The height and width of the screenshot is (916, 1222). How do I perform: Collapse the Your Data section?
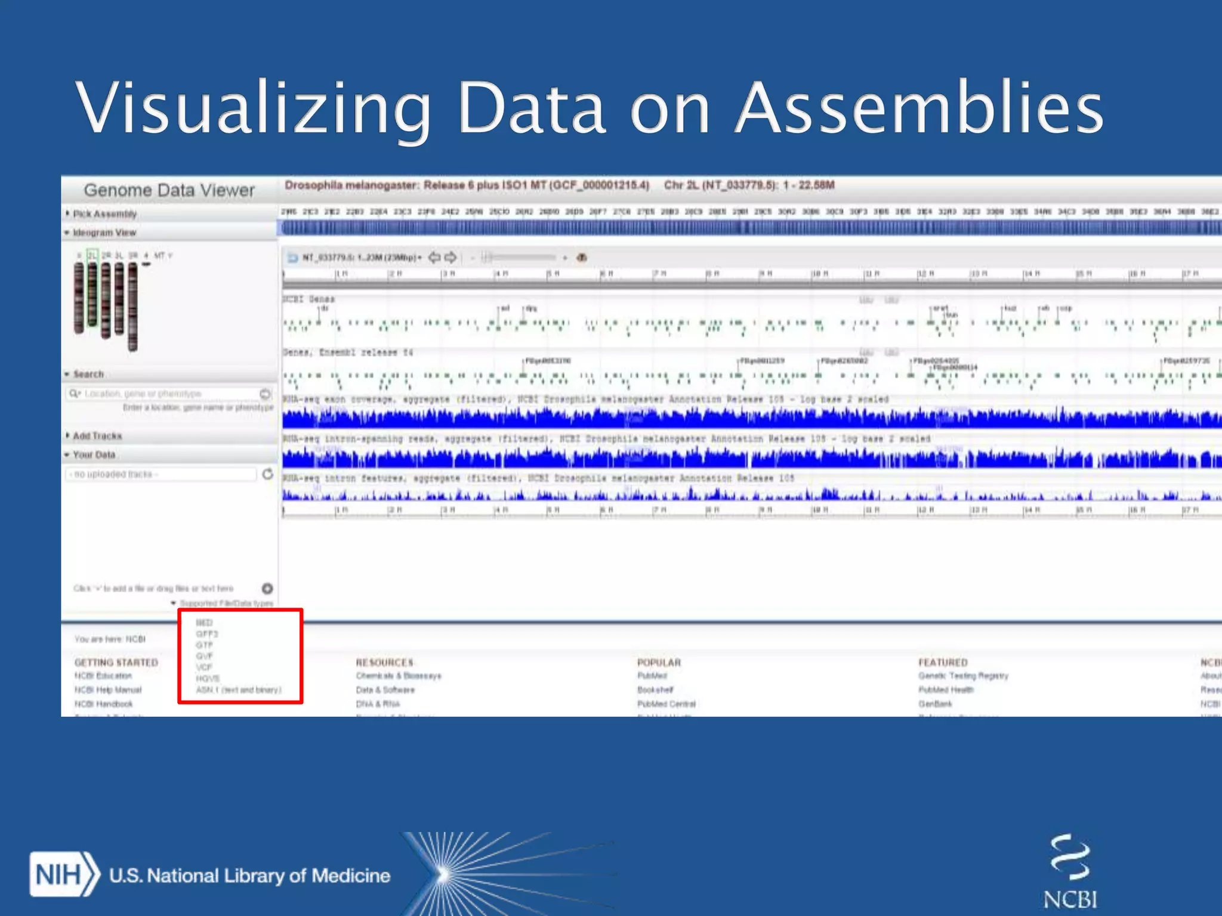pyautogui.click(x=93, y=455)
